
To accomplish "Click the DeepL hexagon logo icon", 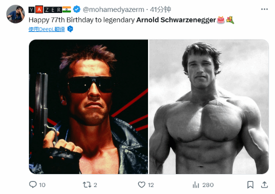I will 70,29.
